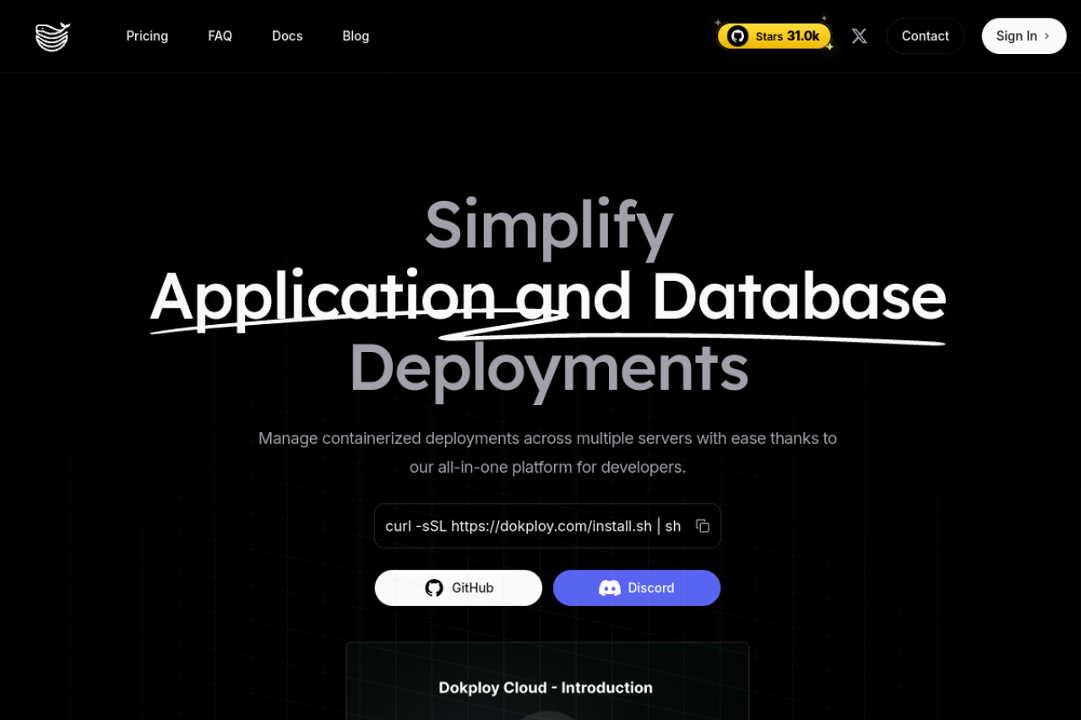The height and width of the screenshot is (720, 1081).
Task: Open the Pricing page from the navigation
Action: pyautogui.click(x=147, y=36)
